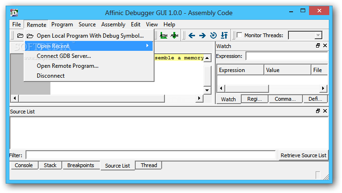This screenshot has width=342, height=193.
Task: Close the Watch panel
Action: [325, 46]
